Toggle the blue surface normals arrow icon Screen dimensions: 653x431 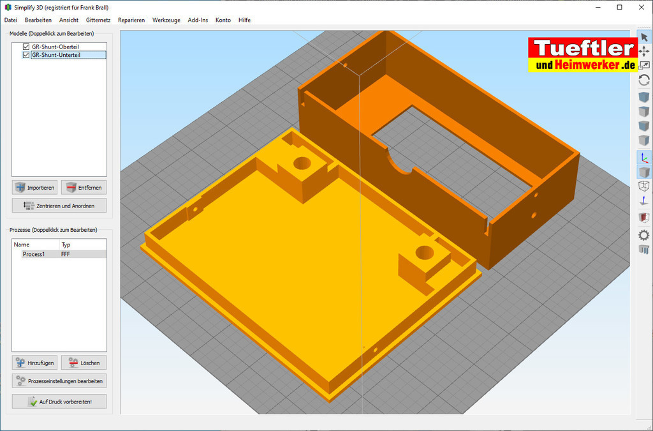point(644,200)
